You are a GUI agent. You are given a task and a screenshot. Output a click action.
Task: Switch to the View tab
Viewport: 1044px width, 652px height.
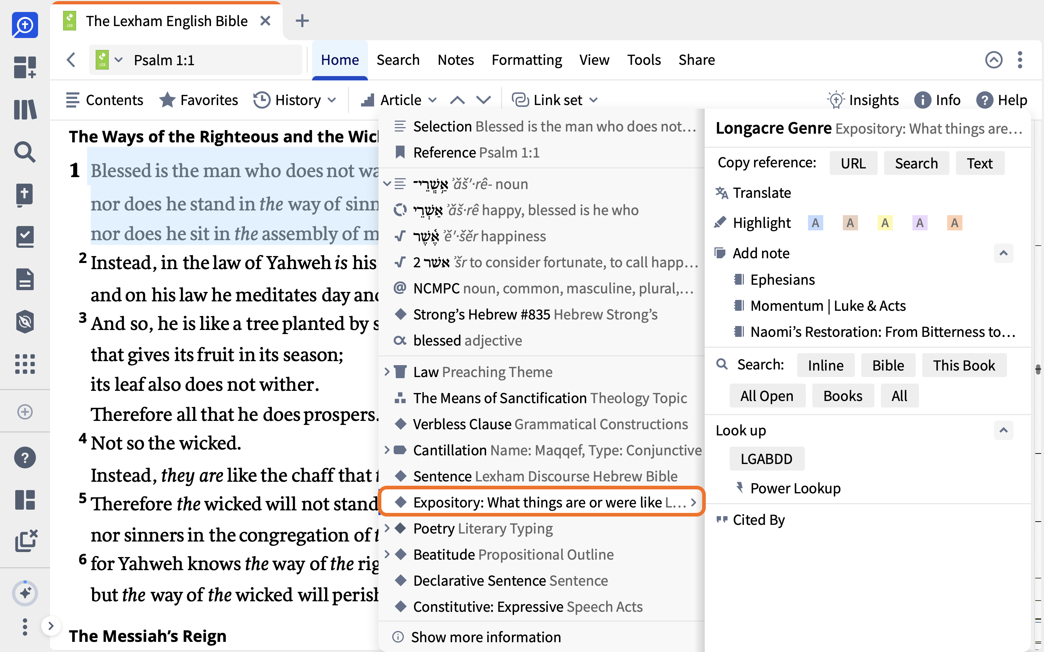click(x=594, y=59)
